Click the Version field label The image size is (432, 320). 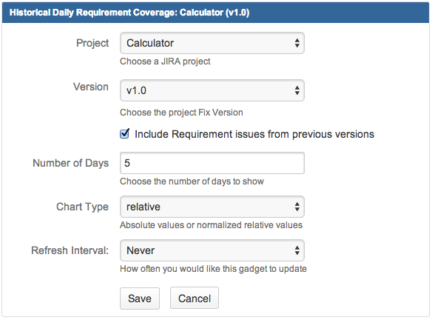coord(91,87)
